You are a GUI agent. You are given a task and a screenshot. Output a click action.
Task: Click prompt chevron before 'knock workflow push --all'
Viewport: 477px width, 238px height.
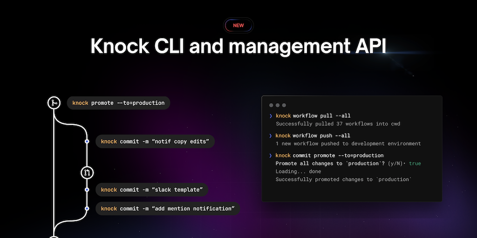(271, 136)
